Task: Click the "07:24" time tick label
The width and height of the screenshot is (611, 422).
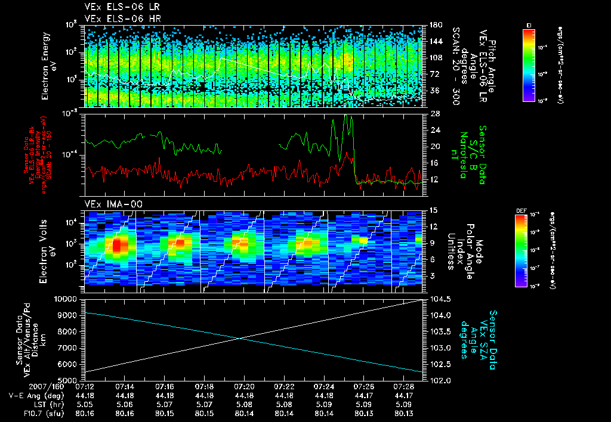Action: click(324, 387)
